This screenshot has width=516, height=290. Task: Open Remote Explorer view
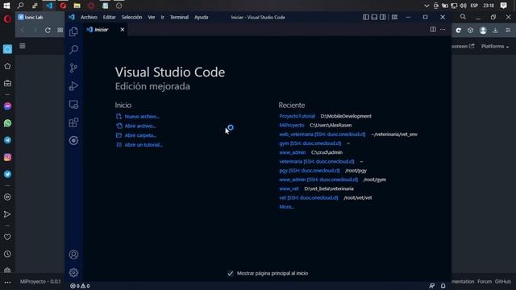73,105
